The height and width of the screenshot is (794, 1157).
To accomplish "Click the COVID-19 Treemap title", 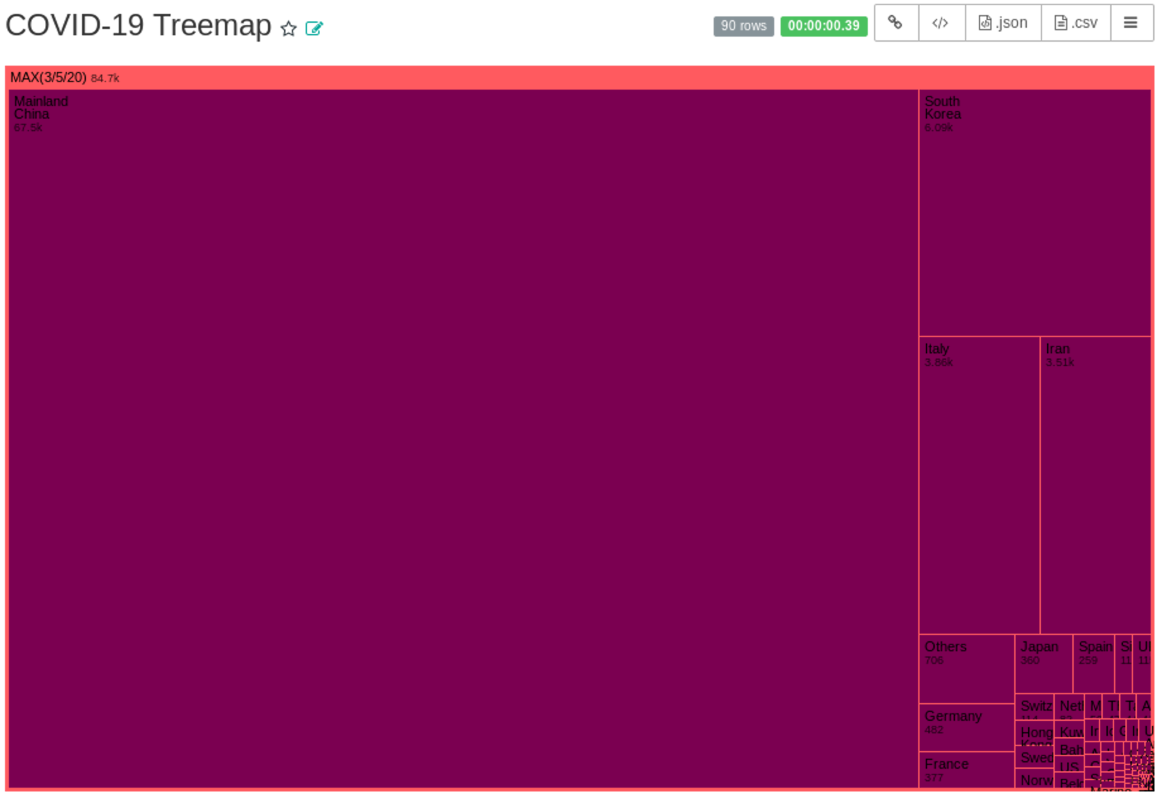I will pos(138,25).
